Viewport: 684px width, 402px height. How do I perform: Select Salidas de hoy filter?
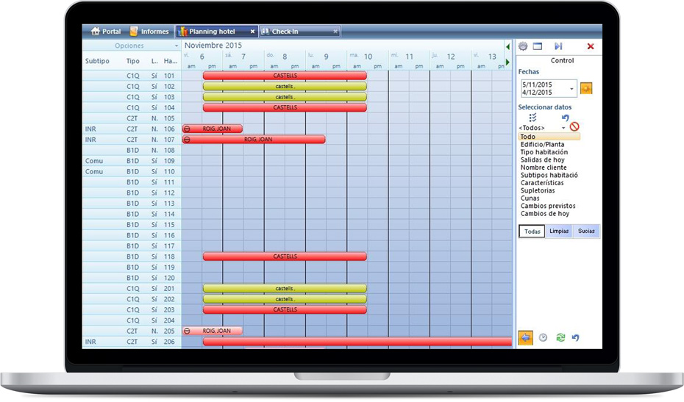click(542, 159)
